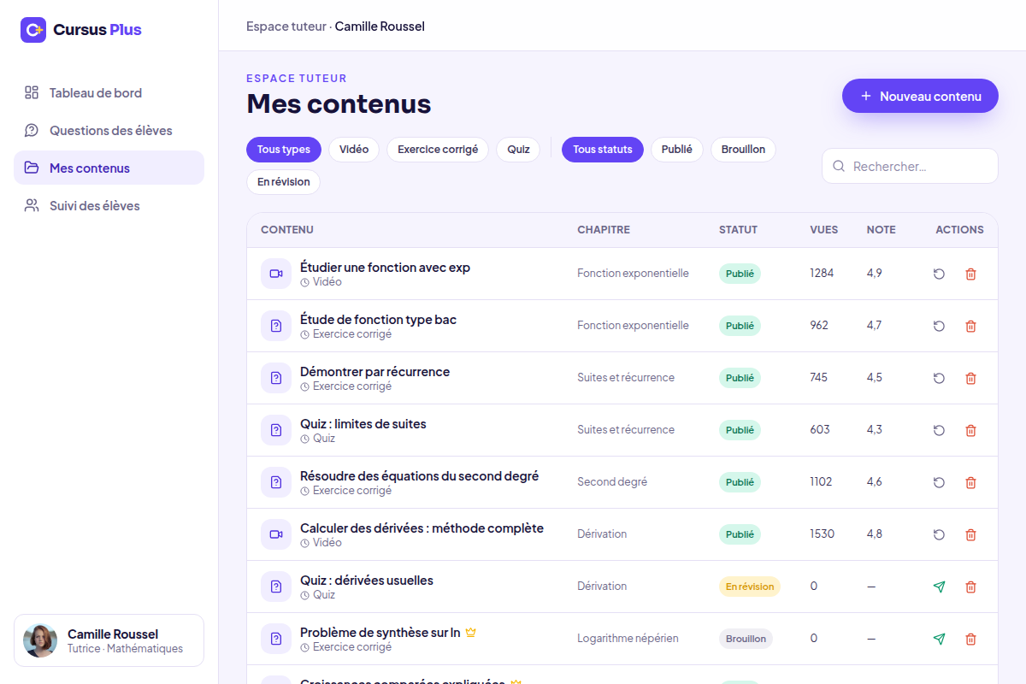
Task: Filter by Quiz type chip
Action: pyautogui.click(x=518, y=149)
